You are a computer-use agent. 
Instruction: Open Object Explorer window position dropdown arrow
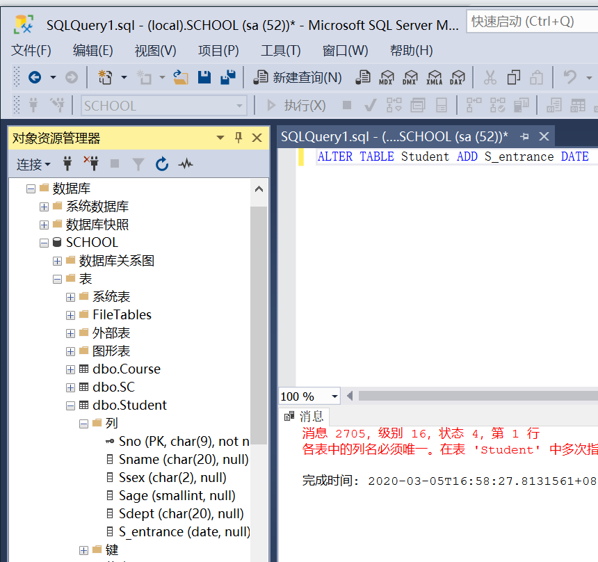pyautogui.click(x=220, y=138)
